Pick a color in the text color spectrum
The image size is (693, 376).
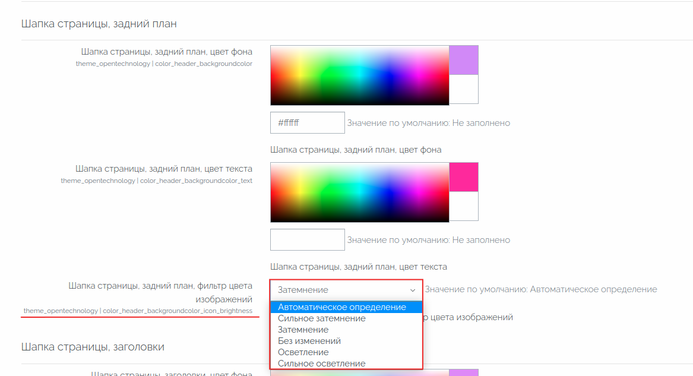[360, 192]
